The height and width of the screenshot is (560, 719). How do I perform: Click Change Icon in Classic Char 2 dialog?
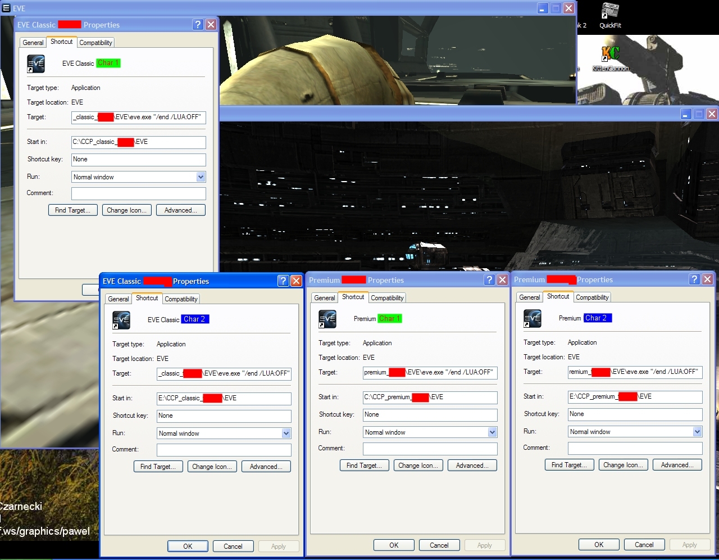(212, 467)
